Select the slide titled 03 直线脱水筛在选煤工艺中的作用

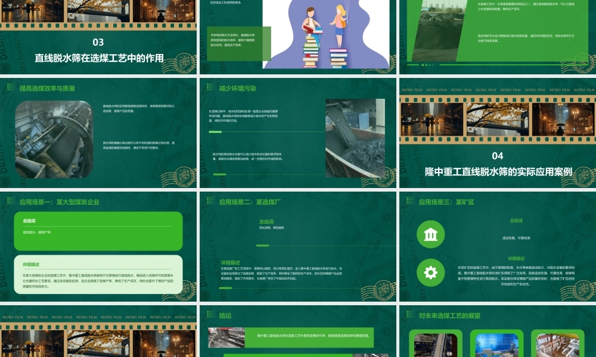coord(98,37)
